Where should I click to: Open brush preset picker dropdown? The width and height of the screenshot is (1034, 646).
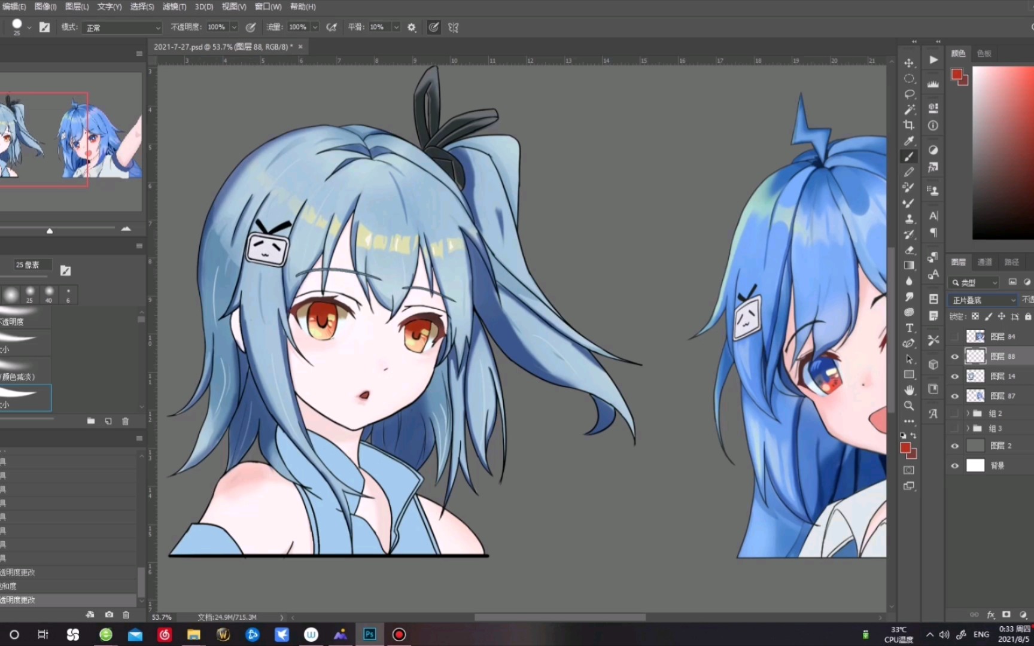click(29, 28)
